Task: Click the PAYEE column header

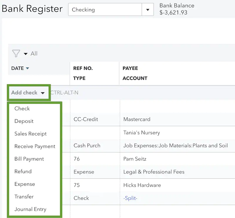Action: pyautogui.click(x=130, y=68)
